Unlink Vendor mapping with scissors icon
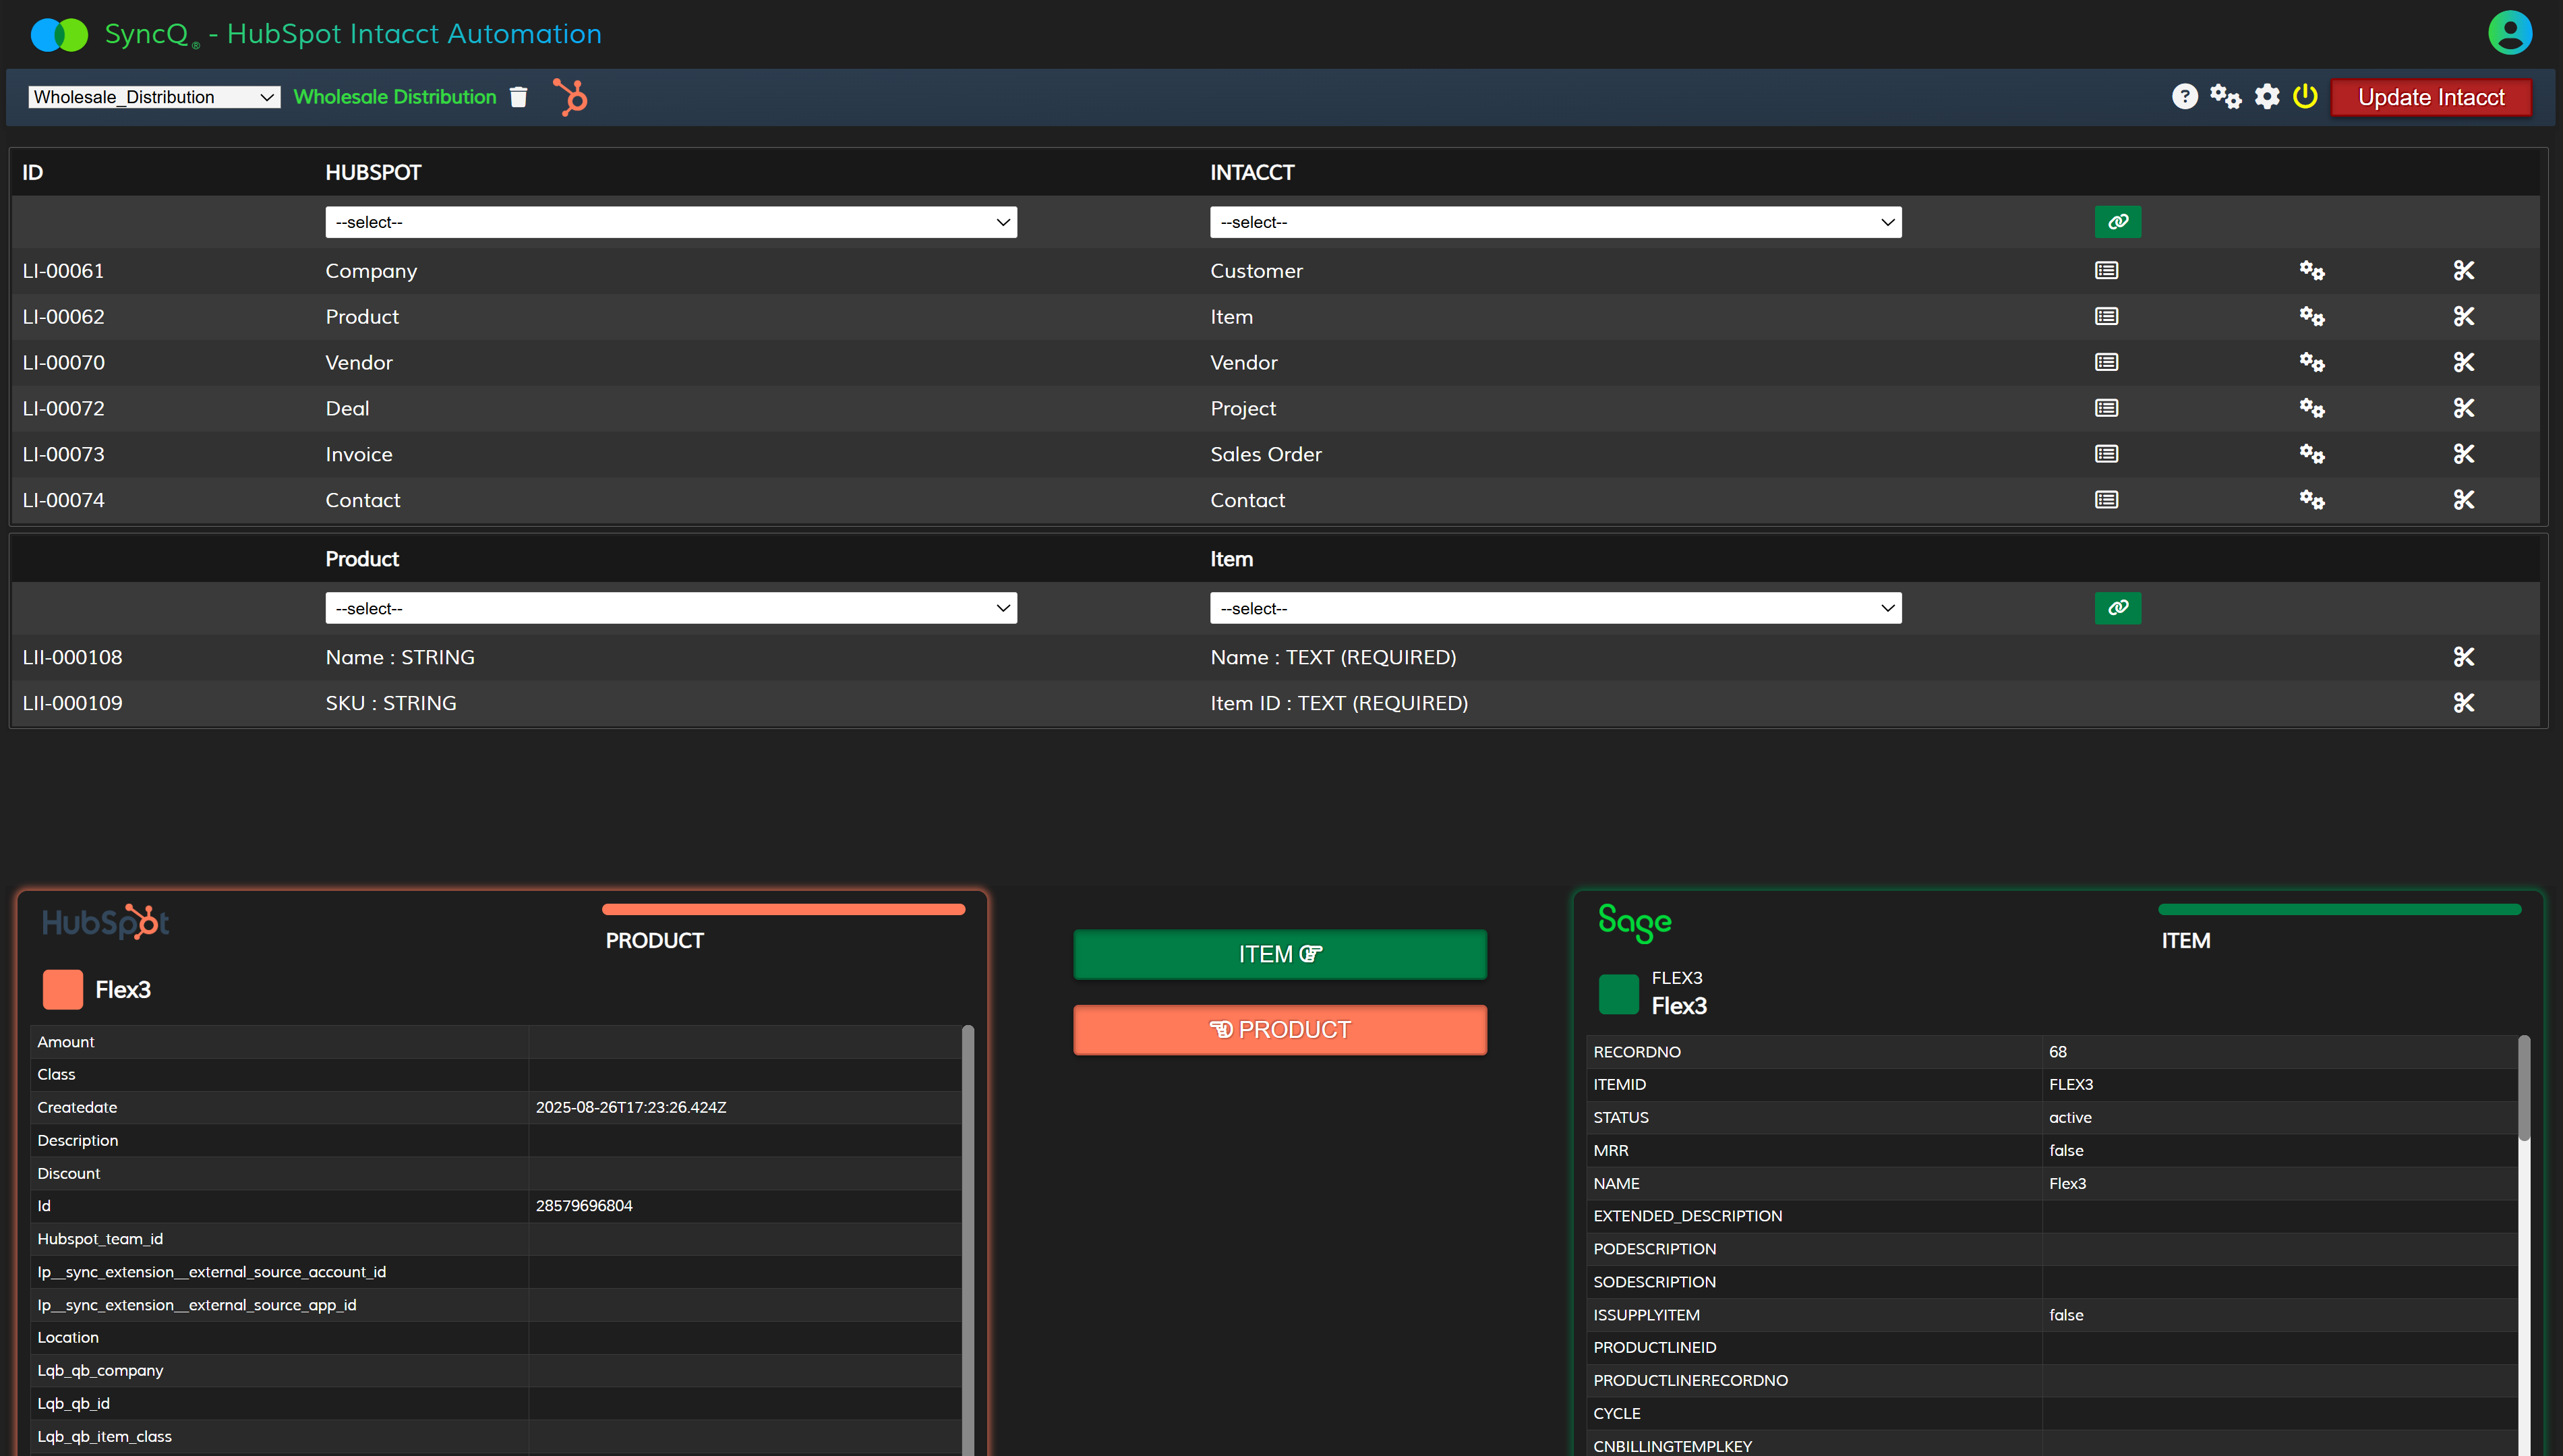The width and height of the screenshot is (2563, 1456). coord(2463,362)
